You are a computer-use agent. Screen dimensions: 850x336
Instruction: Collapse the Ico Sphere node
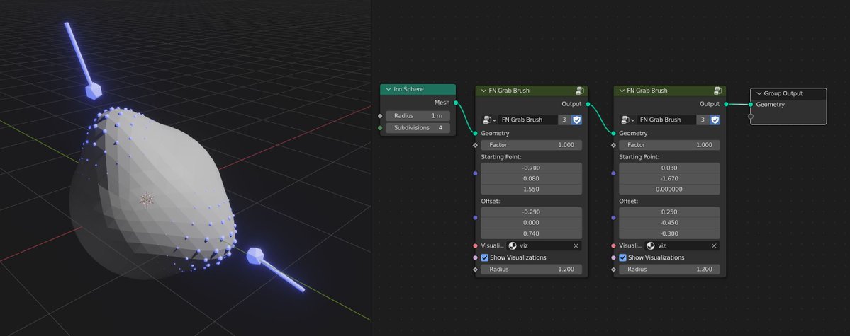click(x=387, y=90)
